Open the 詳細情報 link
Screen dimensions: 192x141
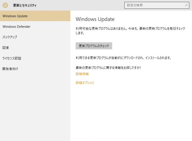tap(82, 74)
